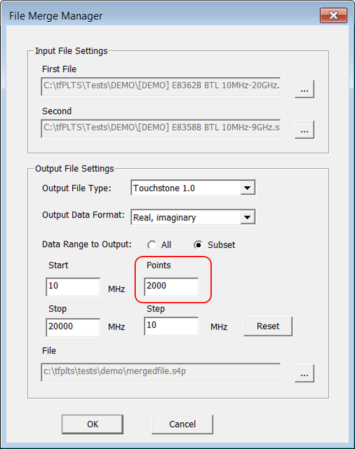Browse for the output merged file location
355x449 pixels.
[x=305, y=374]
